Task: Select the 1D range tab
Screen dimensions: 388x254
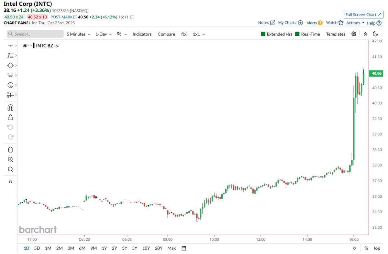Action: tap(27, 248)
